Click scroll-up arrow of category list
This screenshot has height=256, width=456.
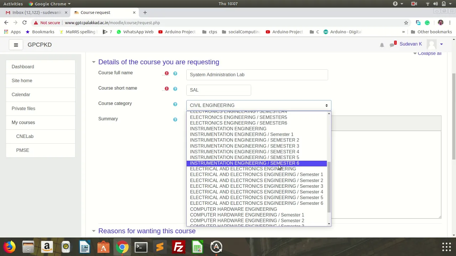(329, 113)
